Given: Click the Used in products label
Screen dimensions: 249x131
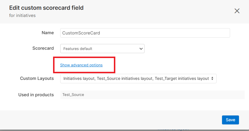Looking at the screenshot, I should point(36,95).
